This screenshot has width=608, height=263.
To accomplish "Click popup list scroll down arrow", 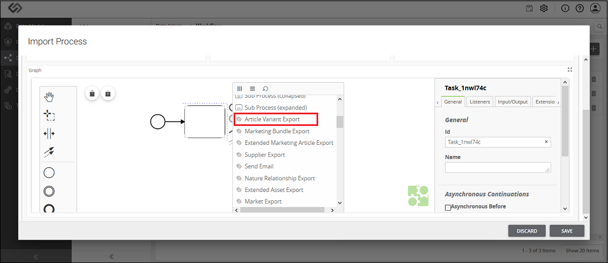I will [340, 203].
